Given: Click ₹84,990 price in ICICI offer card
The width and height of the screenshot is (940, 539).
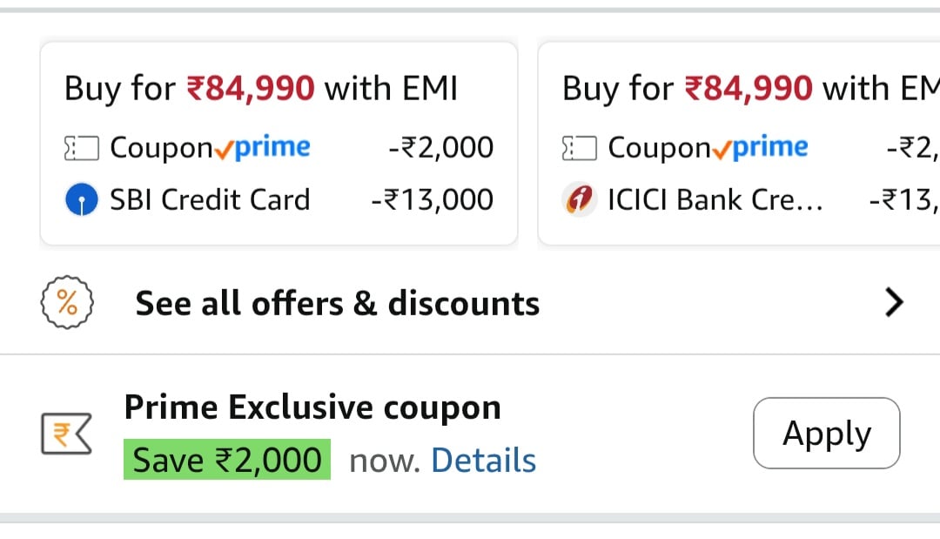Looking at the screenshot, I should click(x=749, y=88).
